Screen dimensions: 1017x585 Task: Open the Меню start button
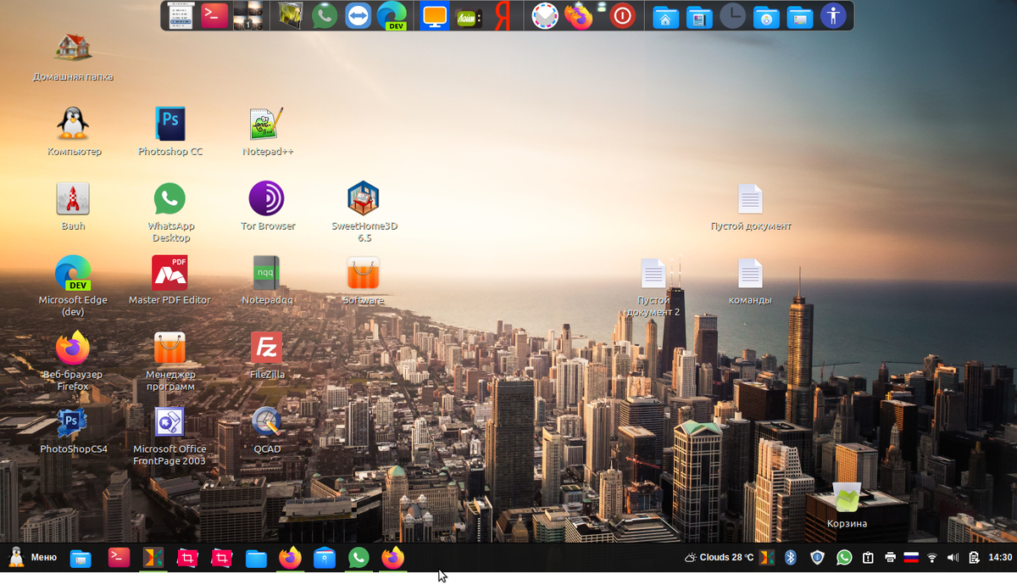[x=32, y=557]
